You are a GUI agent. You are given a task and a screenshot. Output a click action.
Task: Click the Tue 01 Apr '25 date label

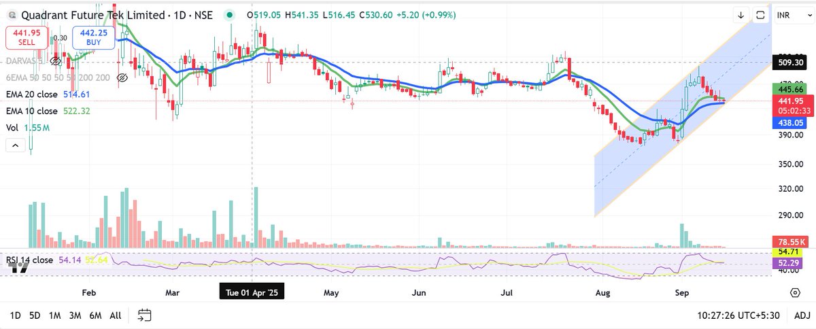tap(252, 292)
